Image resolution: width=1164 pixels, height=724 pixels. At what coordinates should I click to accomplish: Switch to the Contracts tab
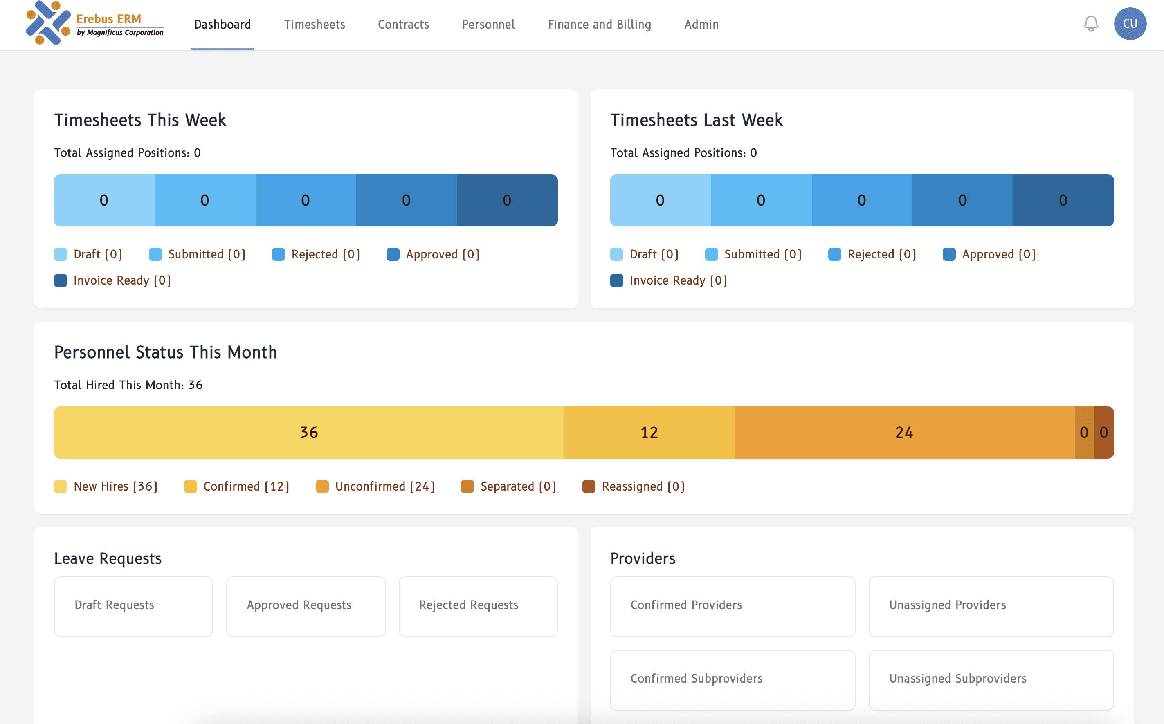[403, 25]
